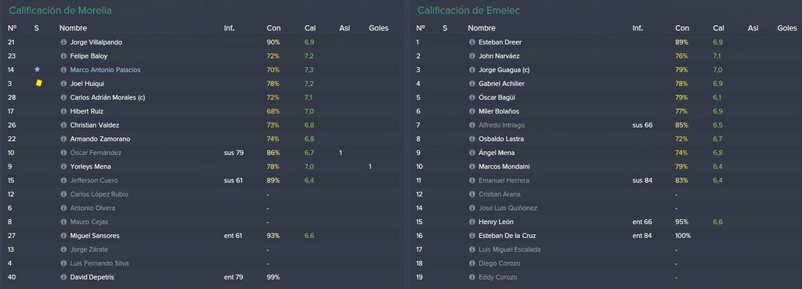Sort Morelia table by Cal column
The height and width of the screenshot is (289, 802).
[310, 28]
